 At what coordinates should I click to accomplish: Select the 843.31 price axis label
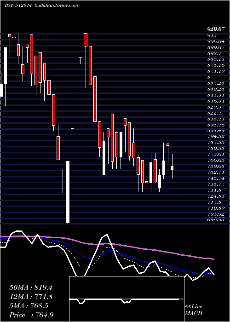pos(215,95)
